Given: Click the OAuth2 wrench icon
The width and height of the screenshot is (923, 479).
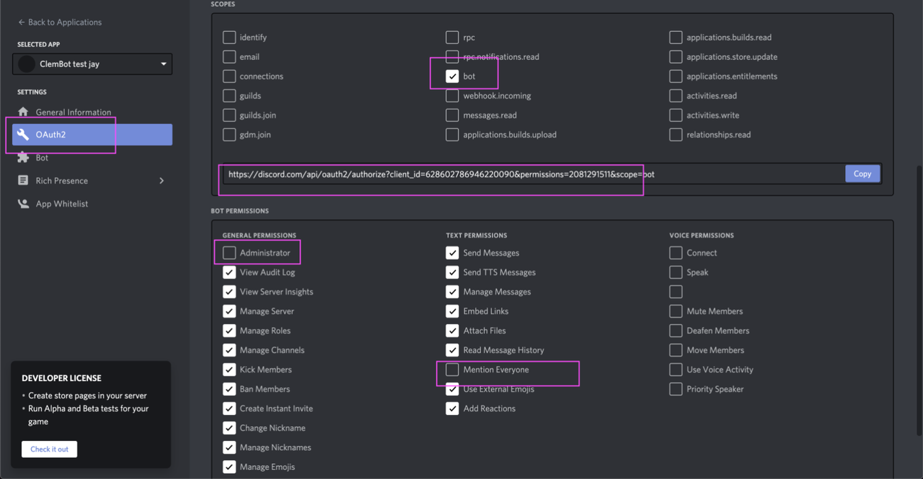Looking at the screenshot, I should 23,135.
